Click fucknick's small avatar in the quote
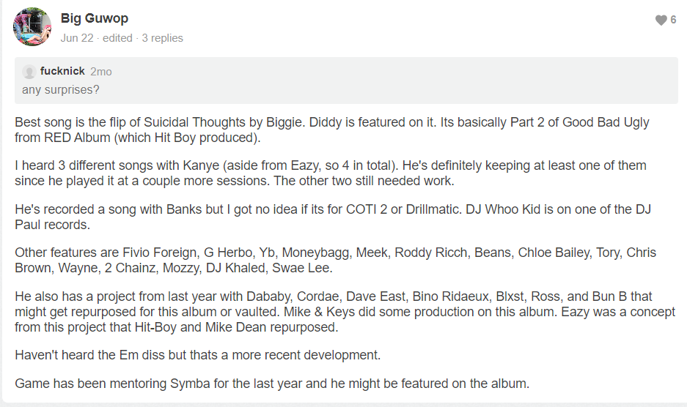Screen dimensions: 687x407 (x=29, y=72)
